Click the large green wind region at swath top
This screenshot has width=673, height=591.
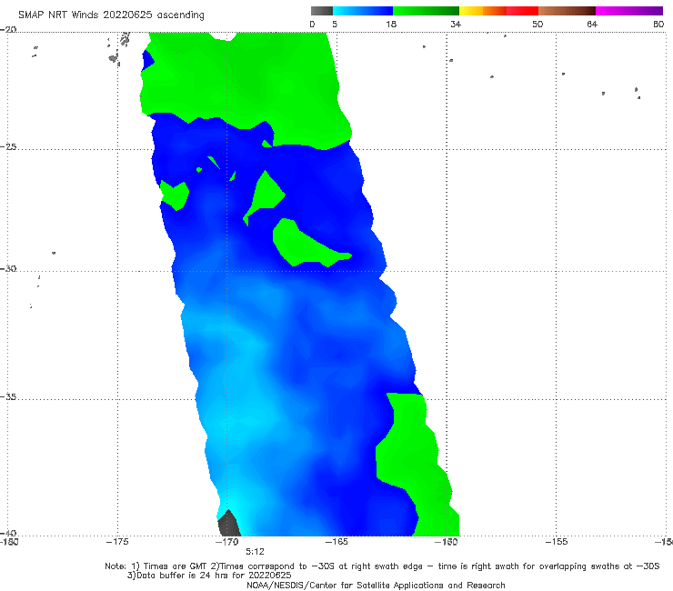pos(245,82)
